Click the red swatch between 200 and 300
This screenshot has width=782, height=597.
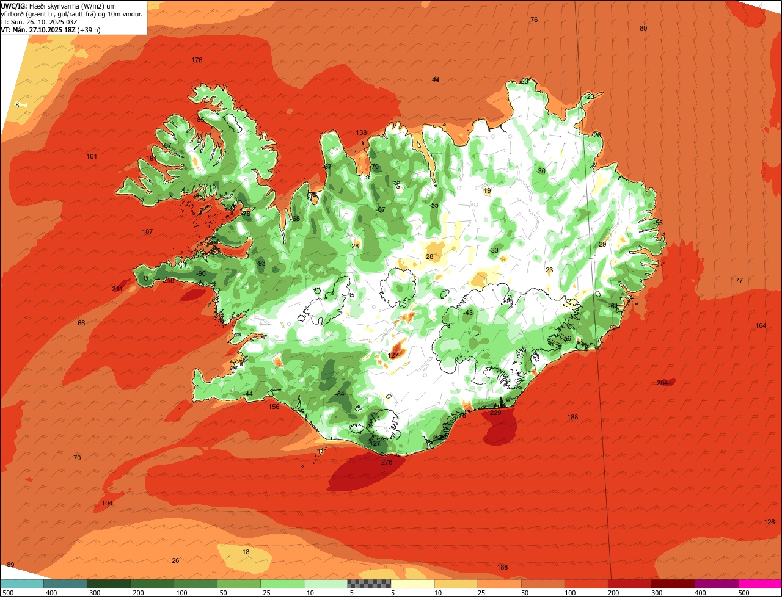[629, 584]
